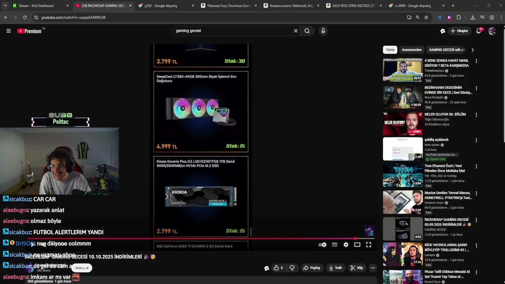Go back in browser history
Screen dimensions: 505x284
[x=6, y=17]
